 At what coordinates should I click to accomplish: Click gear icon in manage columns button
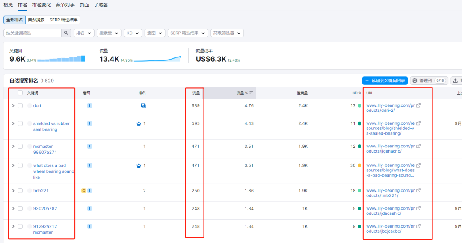pyautogui.click(x=415, y=81)
